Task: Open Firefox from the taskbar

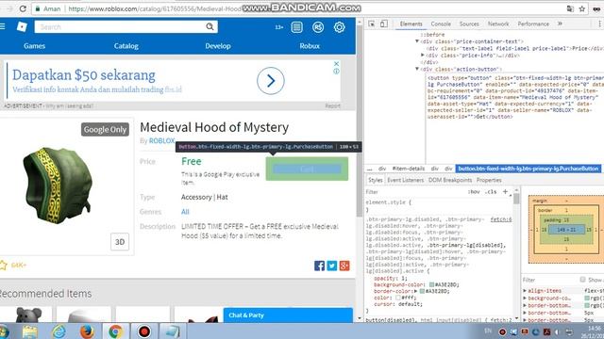Action: point(87,331)
